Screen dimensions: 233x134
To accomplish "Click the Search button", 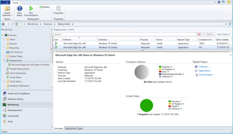I will coord(208,34).
